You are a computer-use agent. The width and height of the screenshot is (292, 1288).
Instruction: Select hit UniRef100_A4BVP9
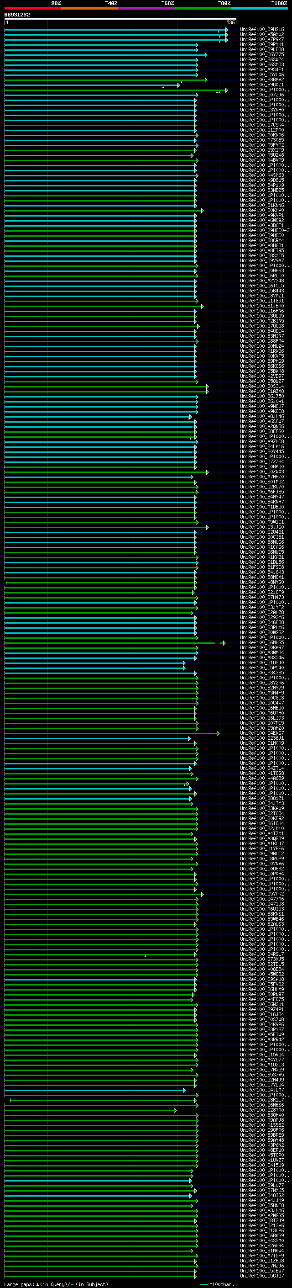coord(262,160)
